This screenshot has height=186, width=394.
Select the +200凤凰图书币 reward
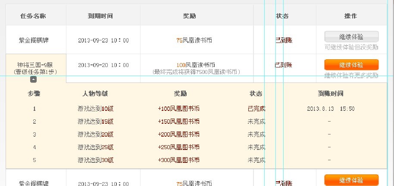coord(178,134)
